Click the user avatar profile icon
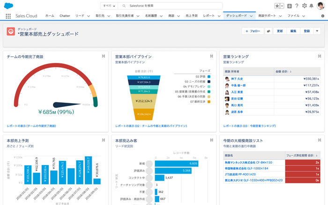Screen dimensions: 328x205 (321, 6)
